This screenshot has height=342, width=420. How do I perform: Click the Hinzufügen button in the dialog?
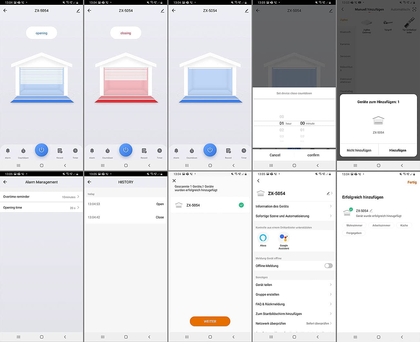(398, 151)
